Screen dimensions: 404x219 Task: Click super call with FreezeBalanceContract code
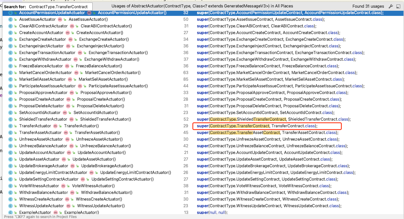tap(268, 66)
